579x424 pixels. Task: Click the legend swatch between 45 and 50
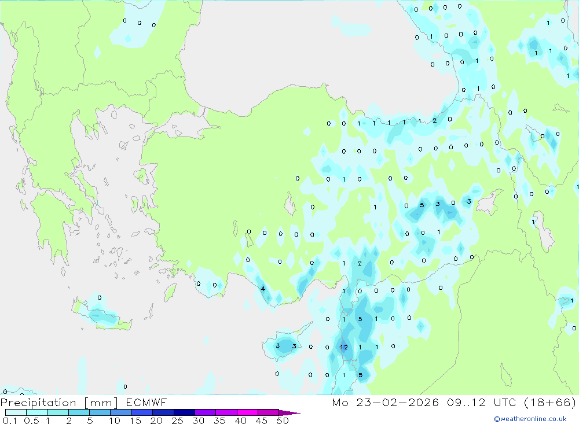click(x=268, y=412)
